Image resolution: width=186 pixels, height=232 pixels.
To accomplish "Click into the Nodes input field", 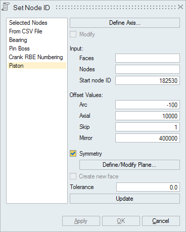I will [148, 69].
